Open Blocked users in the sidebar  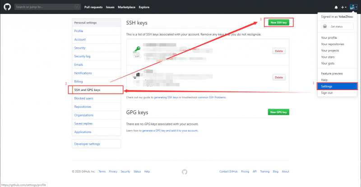click(96, 98)
